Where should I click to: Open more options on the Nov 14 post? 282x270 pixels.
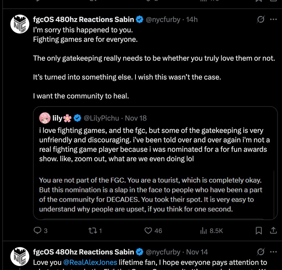pos(273,252)
